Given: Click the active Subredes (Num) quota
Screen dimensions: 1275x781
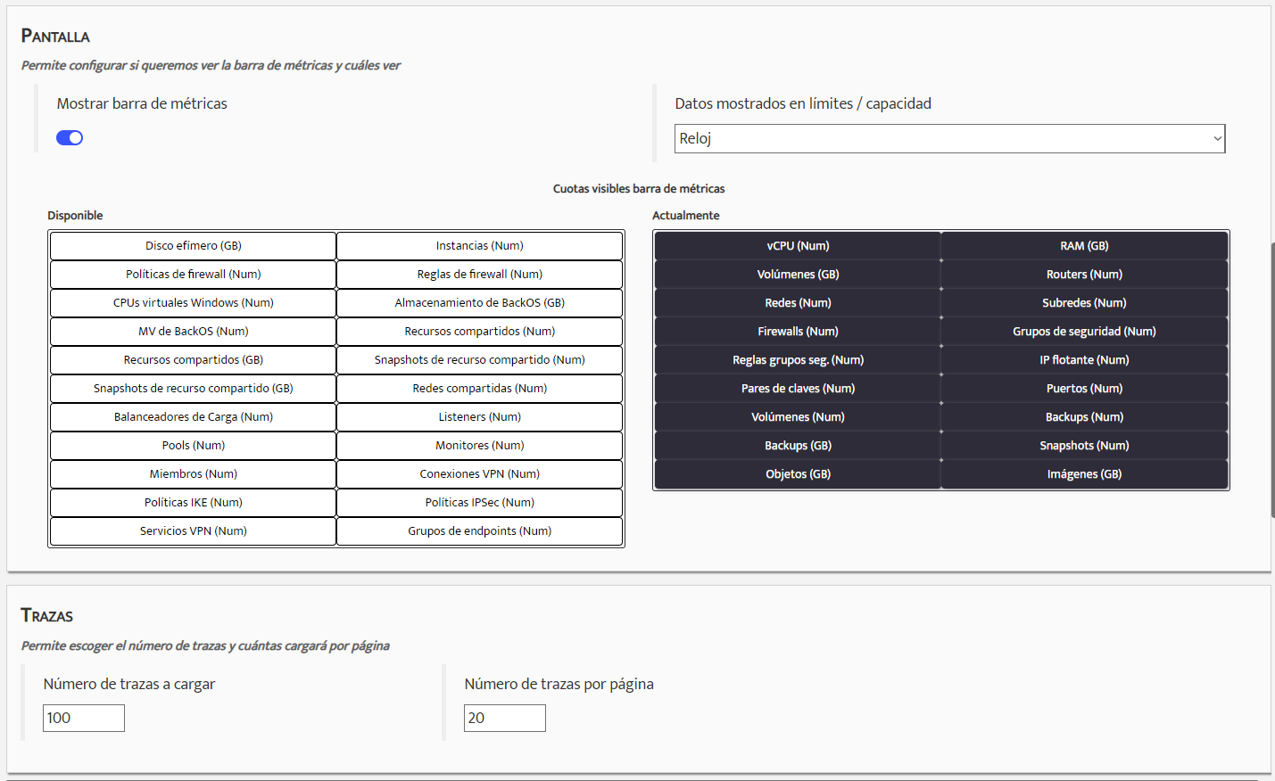Looking at the screenshot, I should (x=1085, y=302).
